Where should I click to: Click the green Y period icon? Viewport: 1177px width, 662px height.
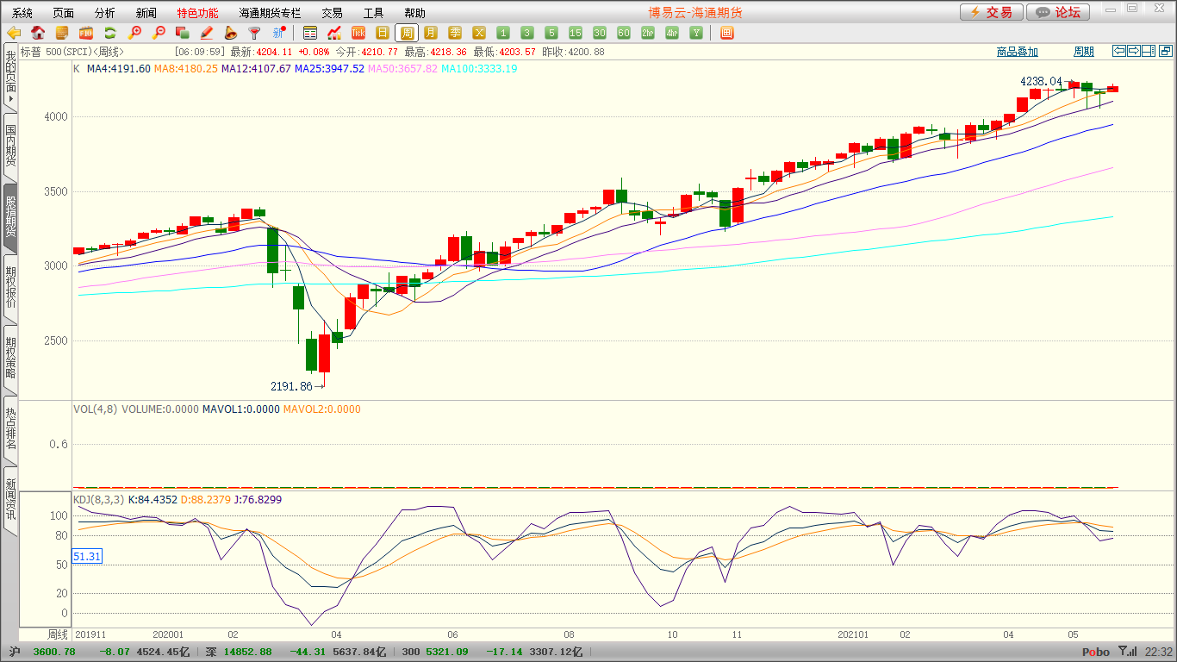pos(696,33)
